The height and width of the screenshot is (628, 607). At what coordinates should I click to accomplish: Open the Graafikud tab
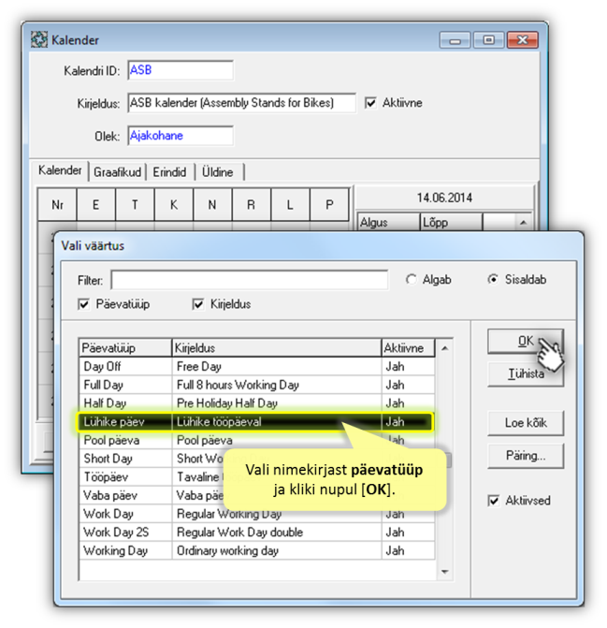117,172
